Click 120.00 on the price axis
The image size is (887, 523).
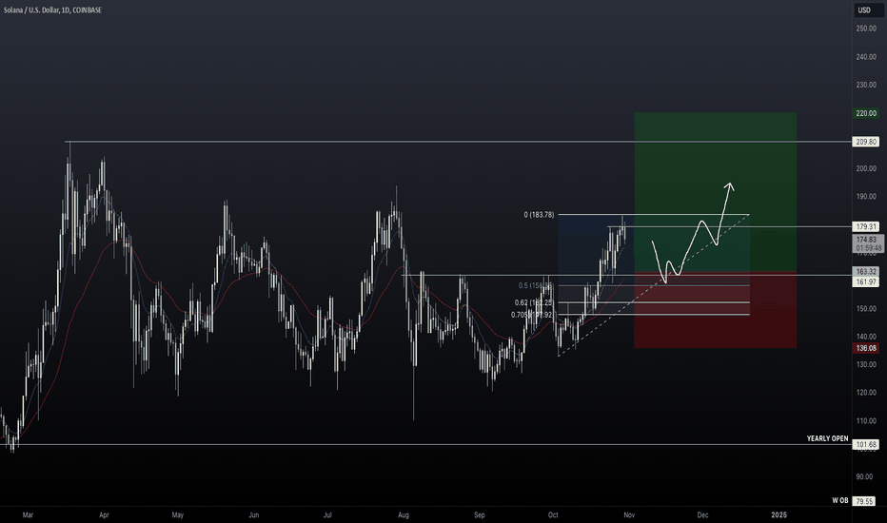[x=866, y=393]
